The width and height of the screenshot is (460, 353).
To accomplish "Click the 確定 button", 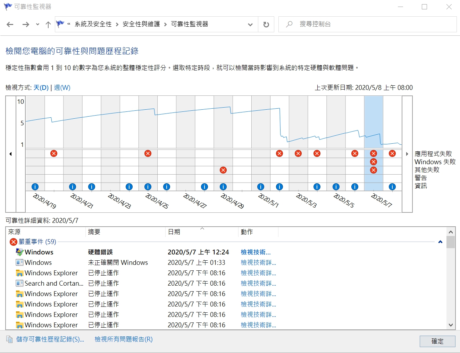I will [x=437, y=341].
